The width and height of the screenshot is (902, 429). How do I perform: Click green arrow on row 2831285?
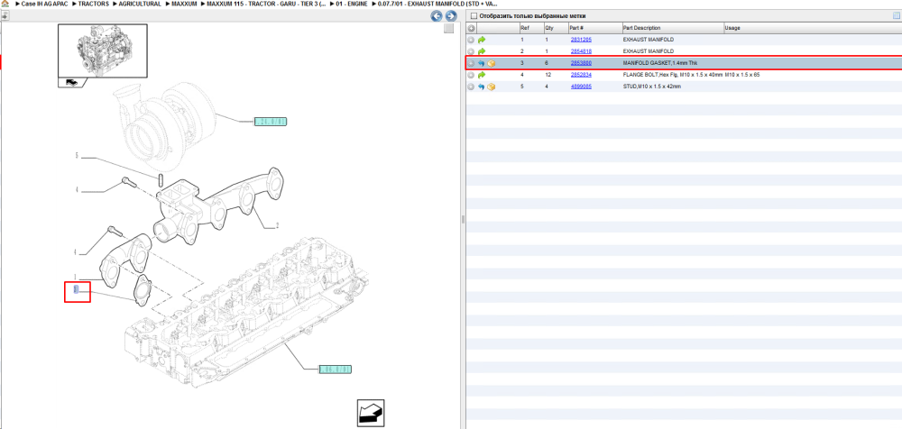coord(482,40)
